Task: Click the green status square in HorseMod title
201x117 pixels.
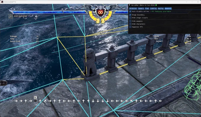Action: pyautogui.click(x=156, y=5)
